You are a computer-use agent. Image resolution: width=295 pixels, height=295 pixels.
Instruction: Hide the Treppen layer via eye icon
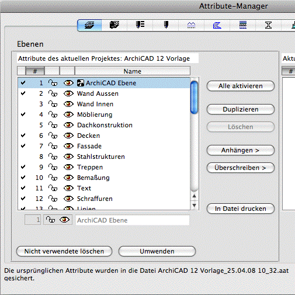(68, 167)
